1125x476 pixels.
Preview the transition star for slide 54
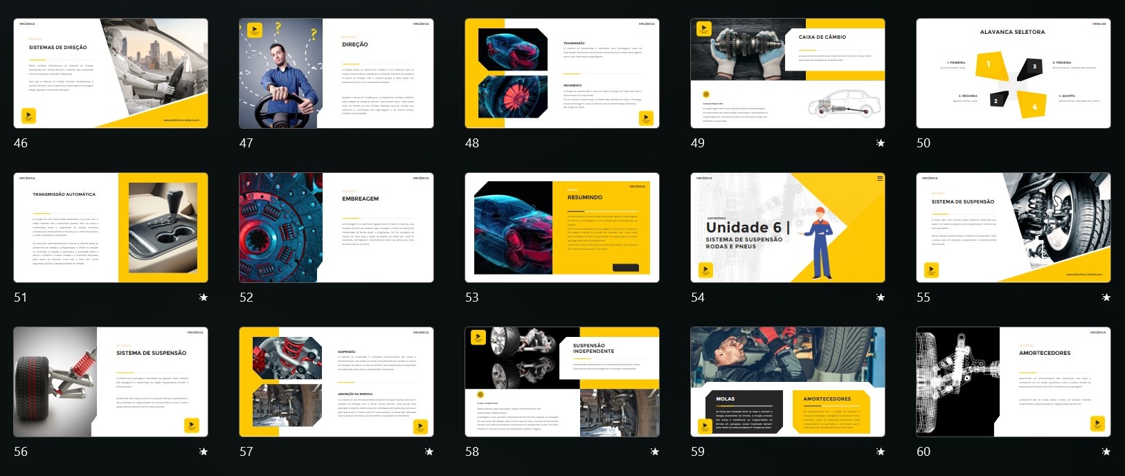880,297
